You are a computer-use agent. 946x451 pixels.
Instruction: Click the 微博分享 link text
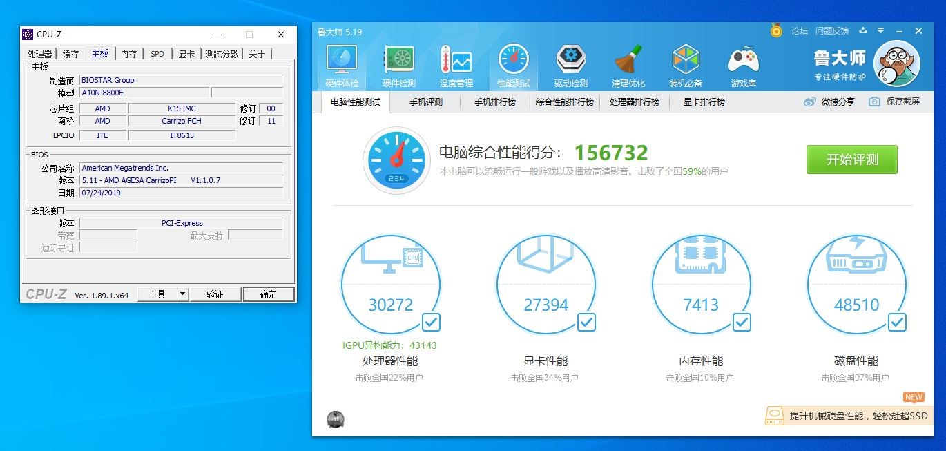(x=838, y=102)
